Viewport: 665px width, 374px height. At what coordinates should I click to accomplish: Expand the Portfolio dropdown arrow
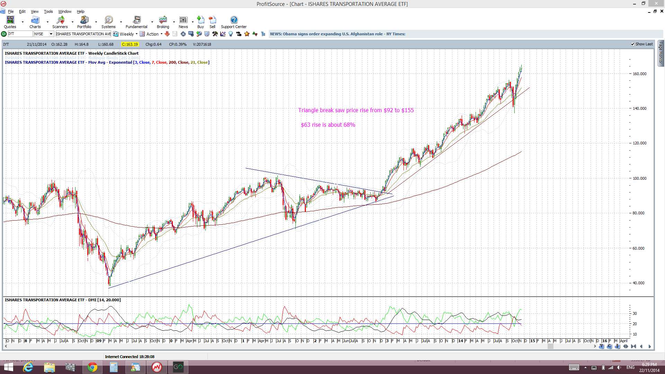[x=96, y=22]
